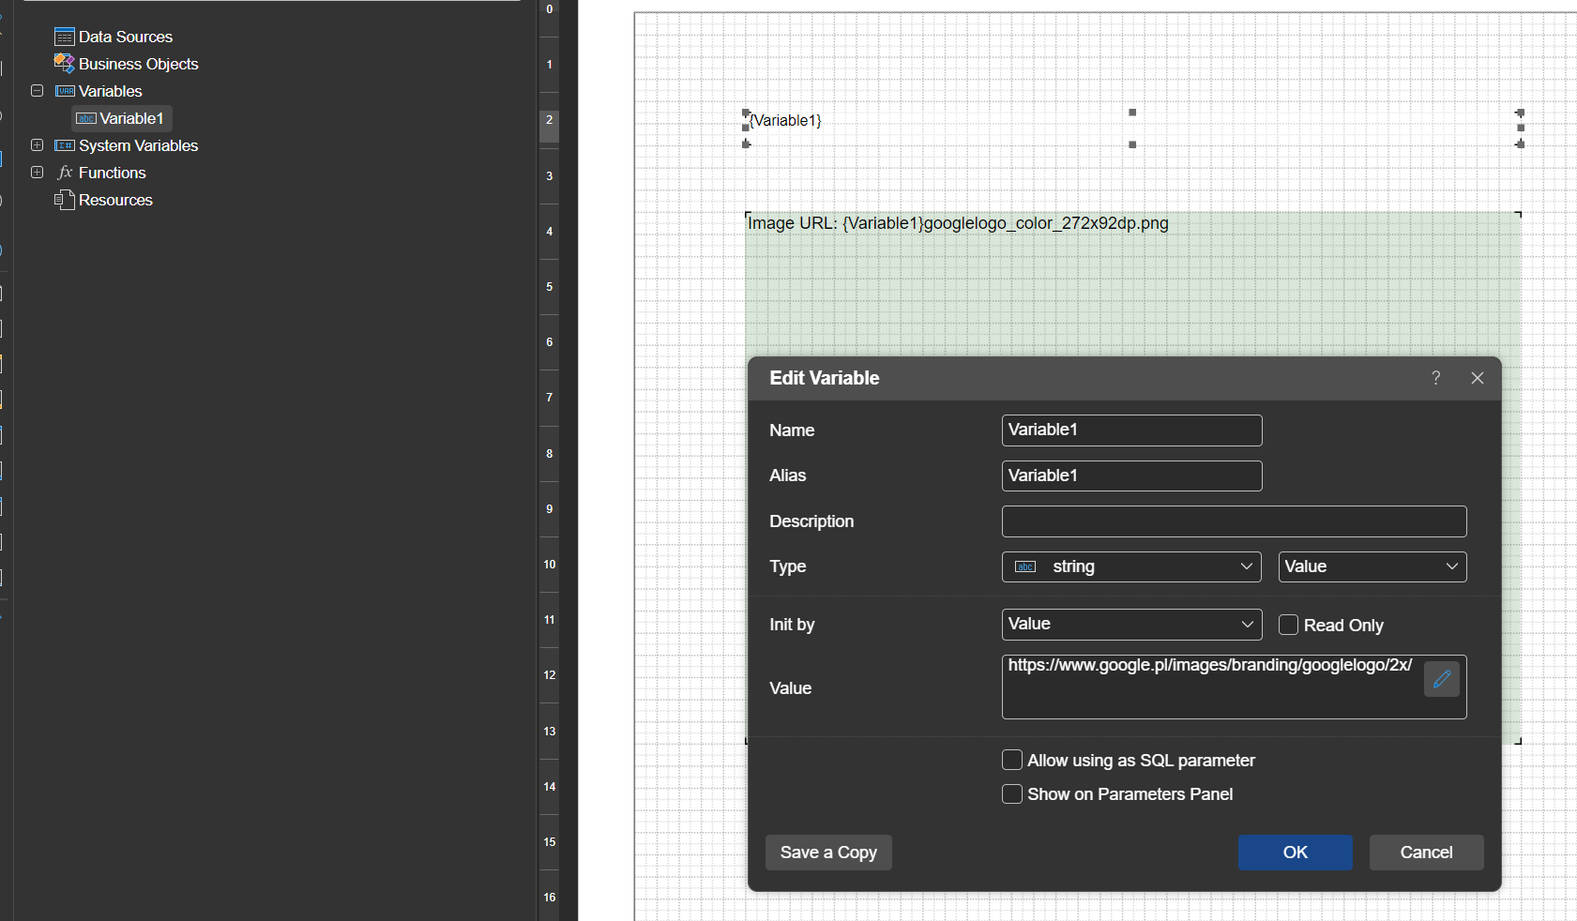Click the Variable1 string type icon
The width and height of the screenshot is (1577, 921).
coord(86,118)
